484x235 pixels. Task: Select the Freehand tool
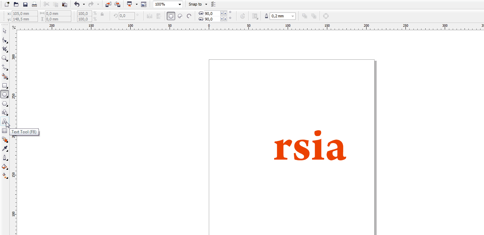pyautogui.click(x=5, y=67)
